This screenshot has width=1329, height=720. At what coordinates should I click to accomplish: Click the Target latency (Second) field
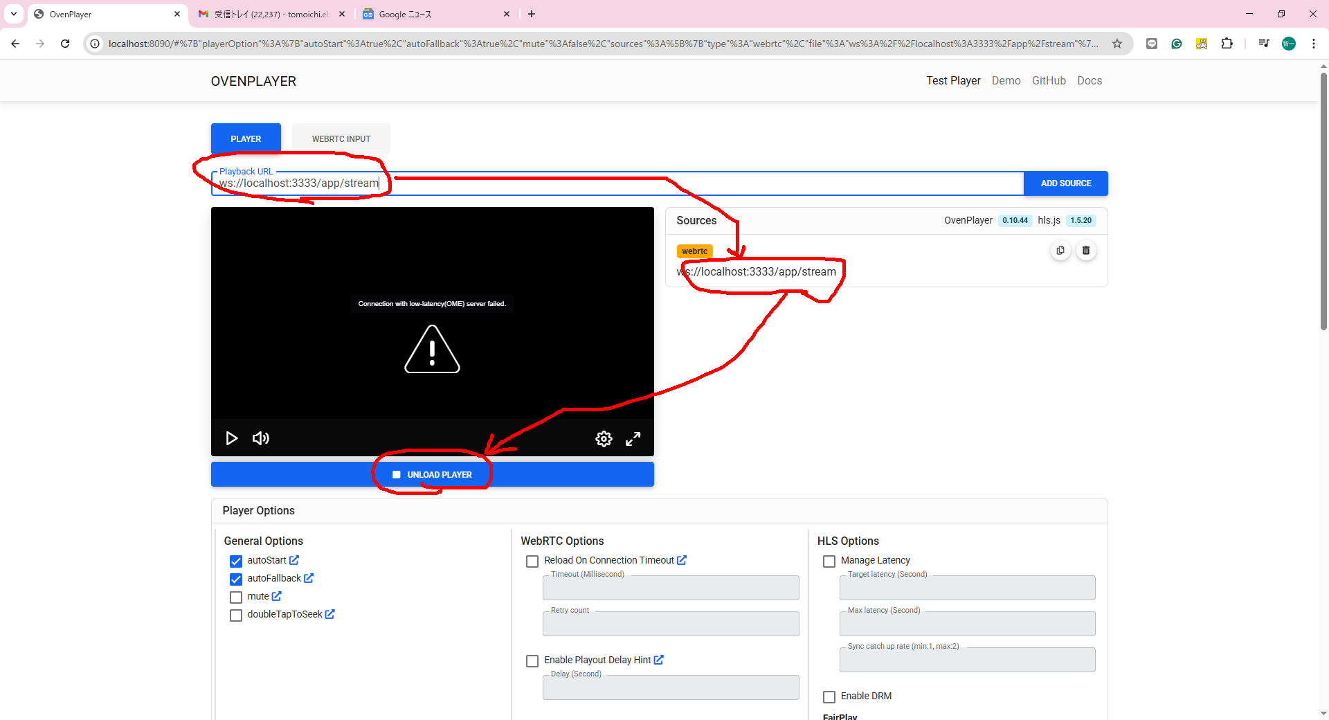(x=968, y=588)
